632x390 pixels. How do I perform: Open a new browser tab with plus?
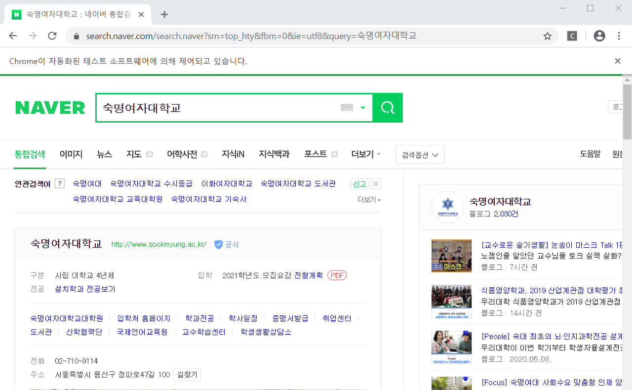[x=164, y=14]
